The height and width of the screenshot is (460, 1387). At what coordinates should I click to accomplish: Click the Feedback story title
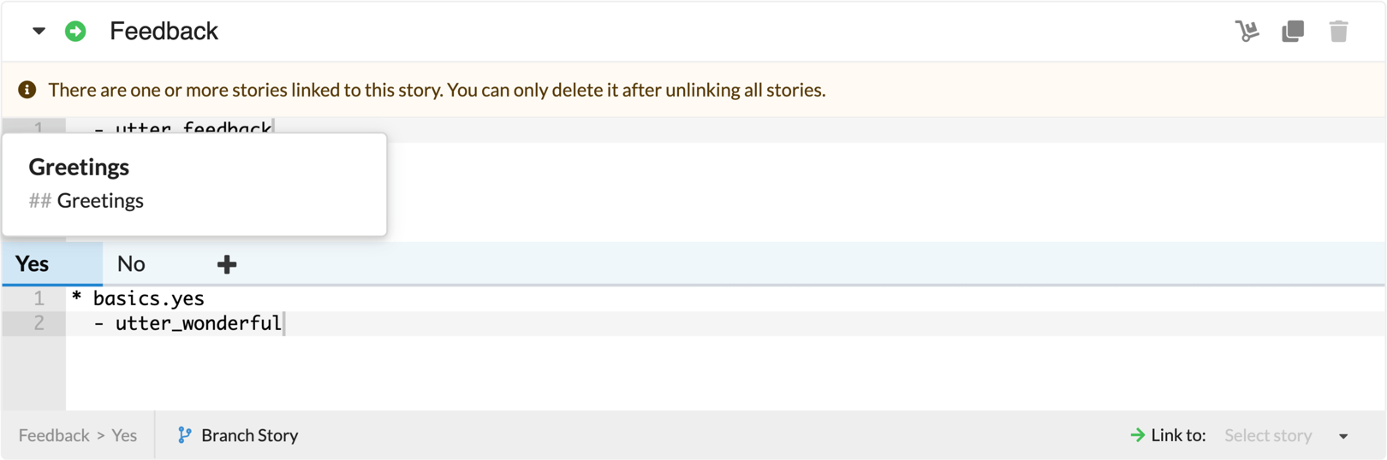click(x=164, y=32)
